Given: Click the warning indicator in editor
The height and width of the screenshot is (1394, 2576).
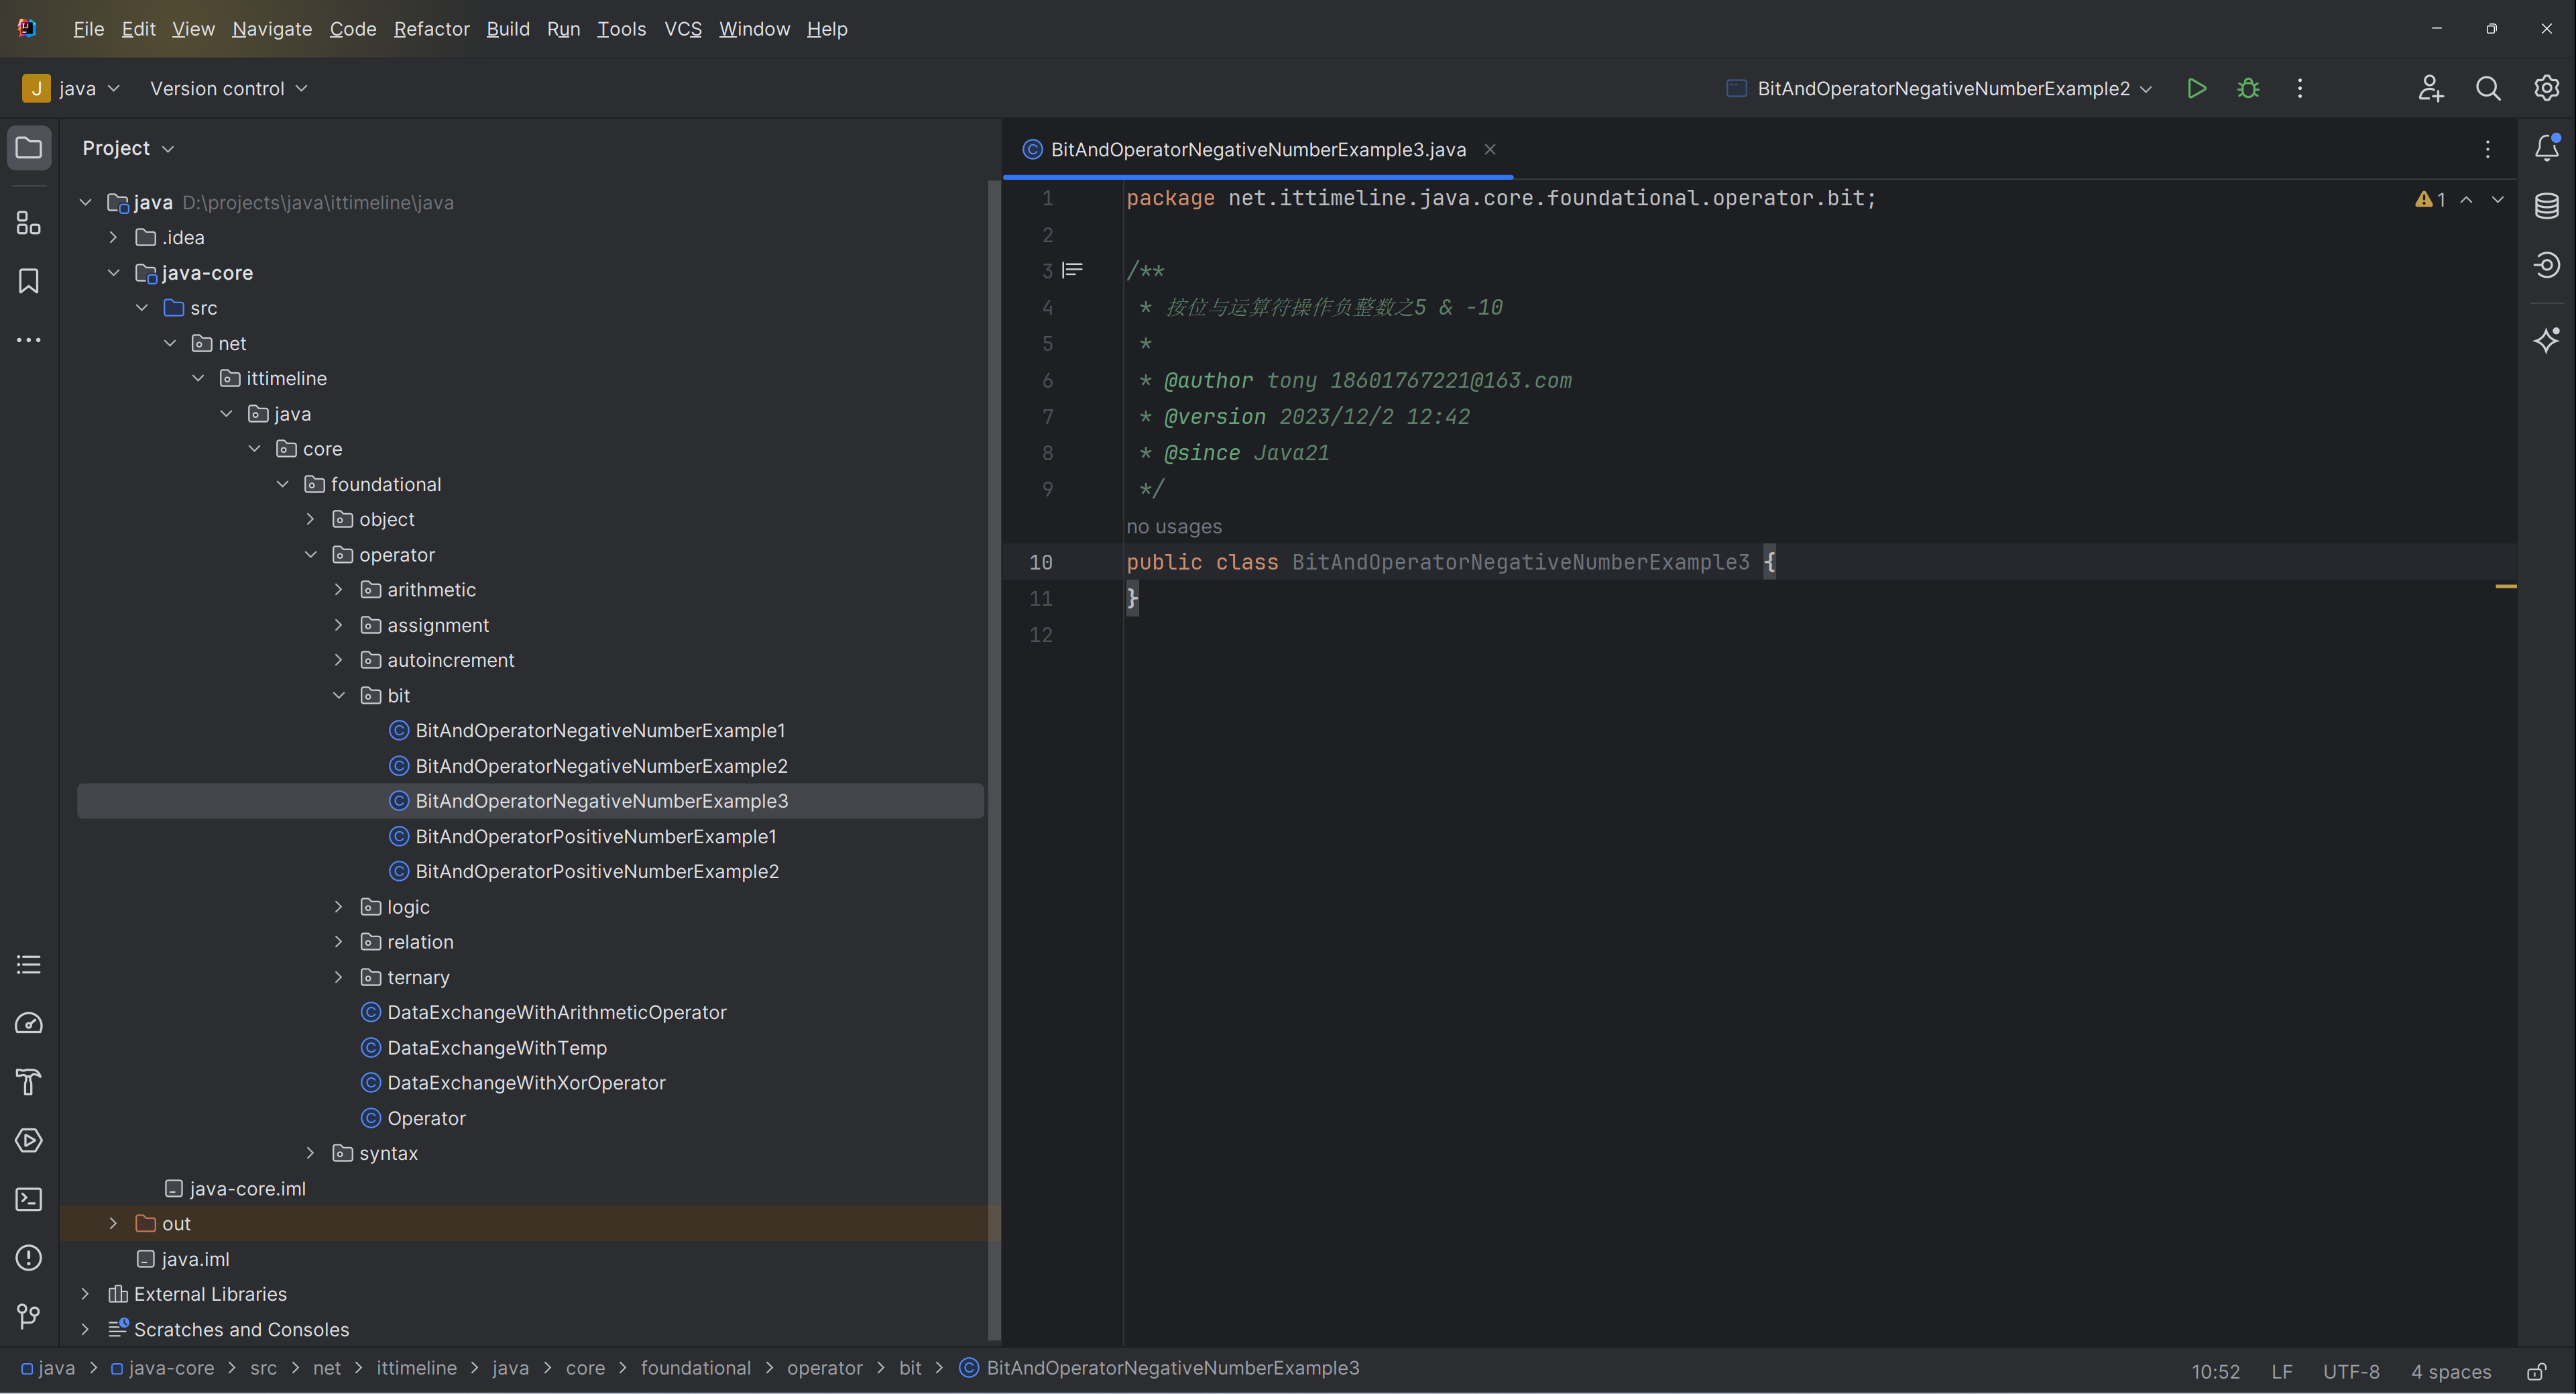Looking at the screenshot, I should (x=2430, y=199).
